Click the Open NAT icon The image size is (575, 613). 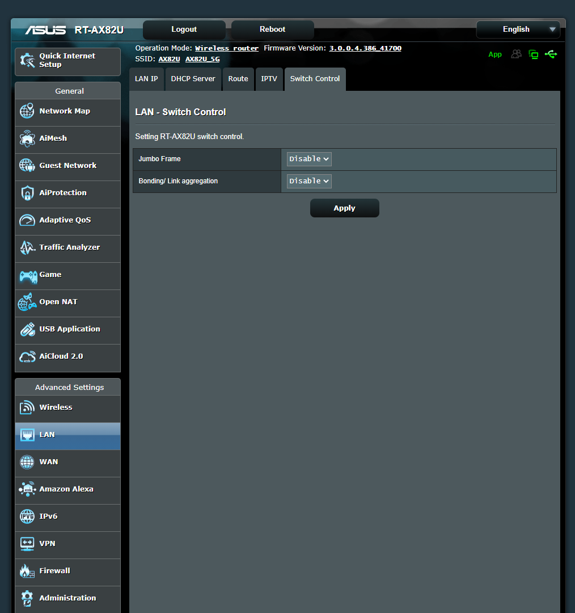coord(27,302)
